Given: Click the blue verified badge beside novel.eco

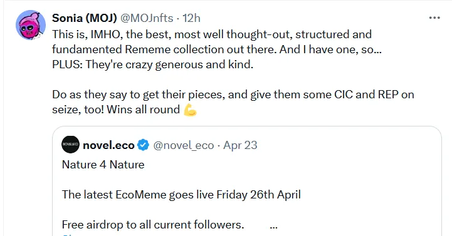Looking at the screenshot, I should (x=144, y=145).
